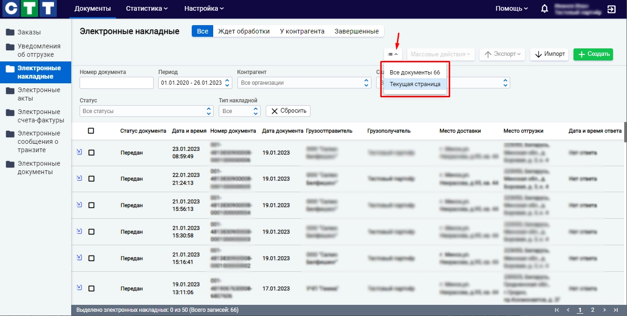Open the Статистика dropdown menu
This screenshot has width=627, height=316.
147,8
